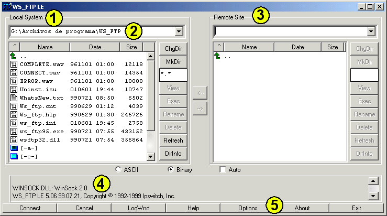The width and height of the screenshot is (387, 216).
Task: Open the Remote Site path dropdown
Action: (371, 31)
